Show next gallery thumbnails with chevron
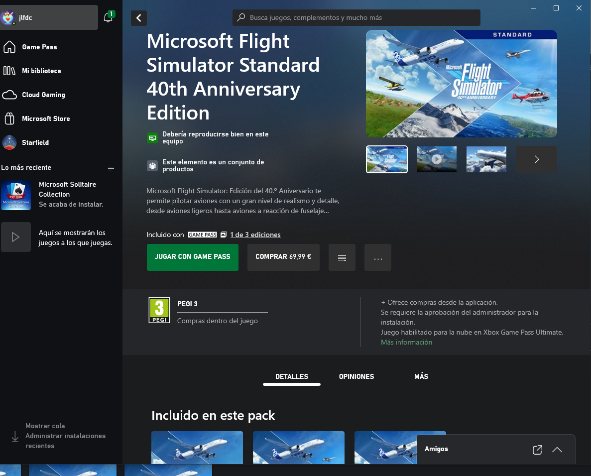The height and width of the screenshot is (476, 591). (536, 159)
